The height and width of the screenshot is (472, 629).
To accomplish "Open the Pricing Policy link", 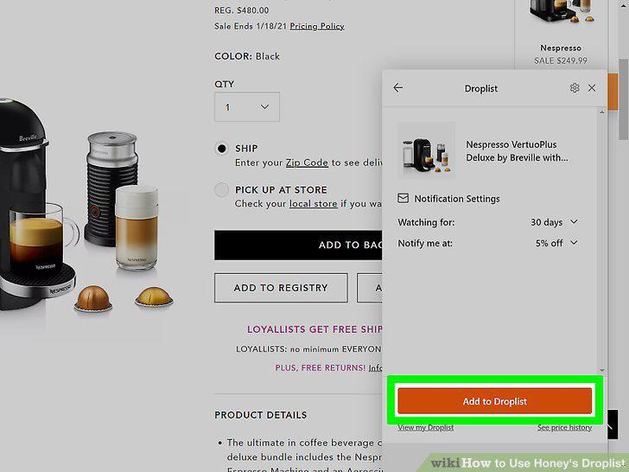I will tap(317, 26).
